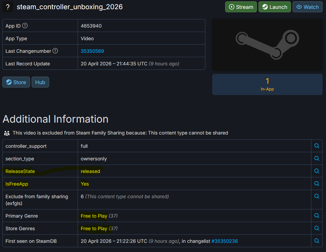Open changelist #35350236 link

(x=224, y=241)
